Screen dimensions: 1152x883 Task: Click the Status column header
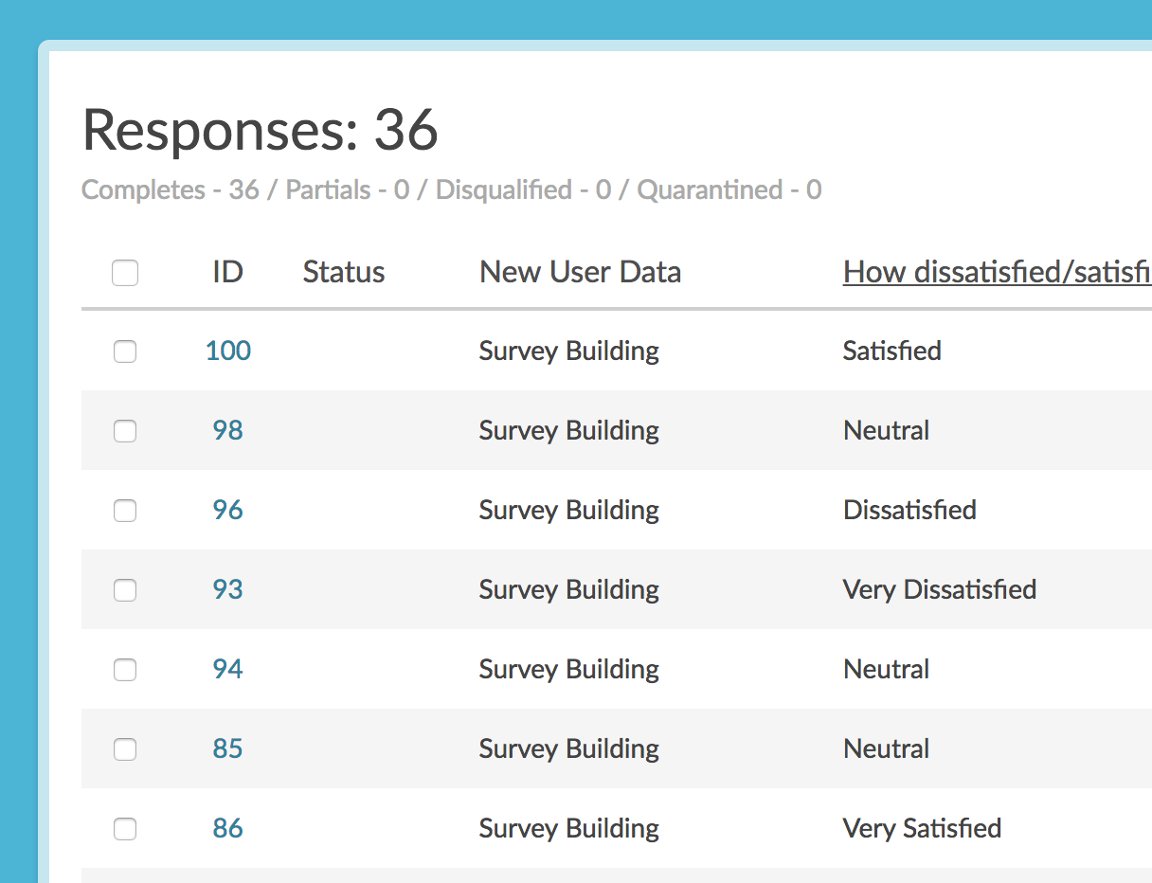click(x=344, y=272)
